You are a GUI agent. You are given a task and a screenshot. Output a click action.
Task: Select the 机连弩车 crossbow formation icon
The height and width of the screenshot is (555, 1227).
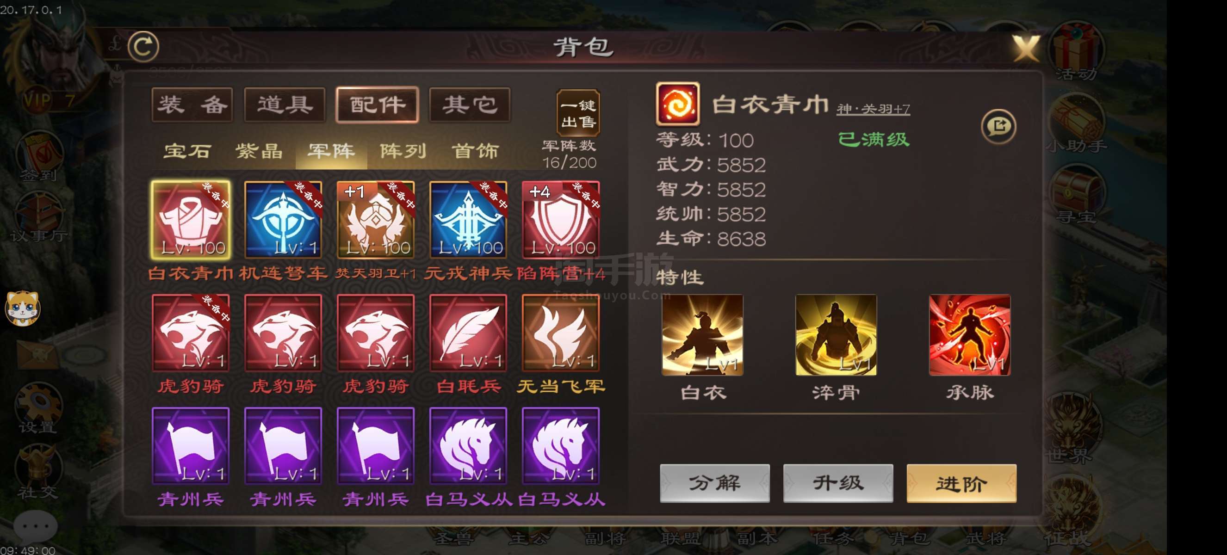283,219
